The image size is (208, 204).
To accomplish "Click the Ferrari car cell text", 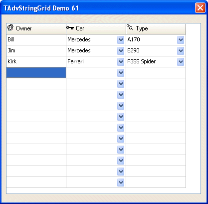I will coord(75,61).
